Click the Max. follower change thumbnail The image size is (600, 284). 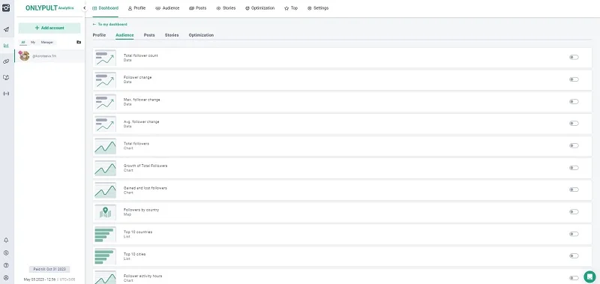pos(105,102)
